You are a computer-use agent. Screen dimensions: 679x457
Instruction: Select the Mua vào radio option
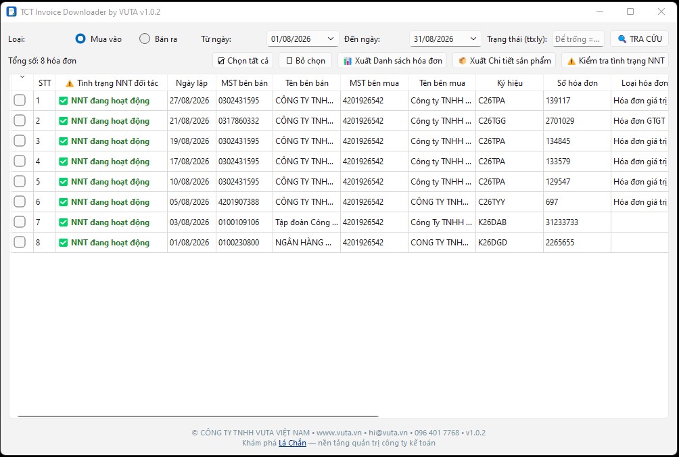[x=80, y=39]
